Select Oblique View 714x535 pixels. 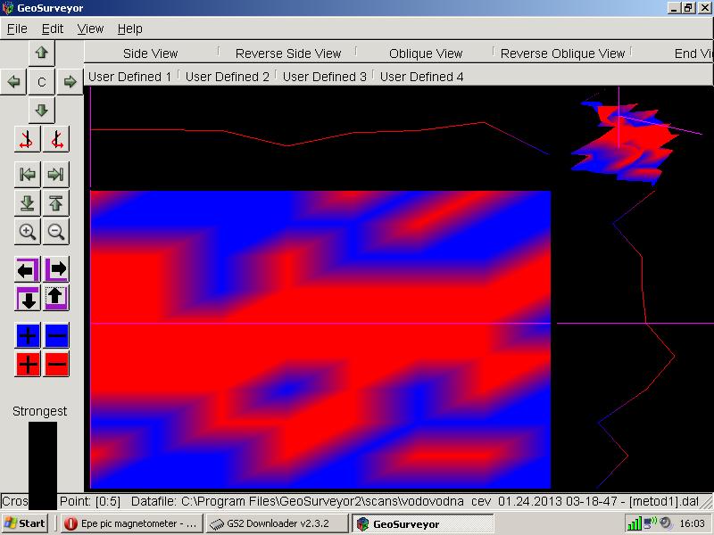click(x=426, y=53)
